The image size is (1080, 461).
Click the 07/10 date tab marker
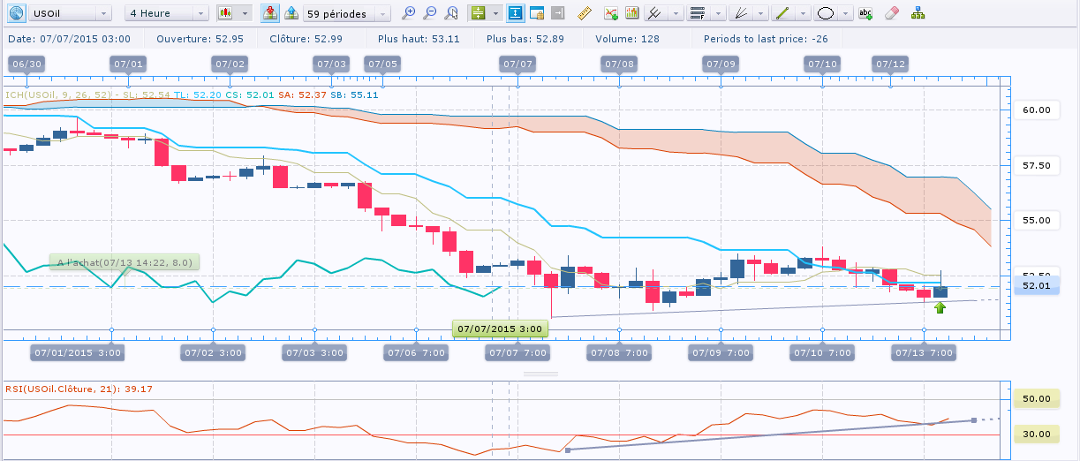pos(821,64)
